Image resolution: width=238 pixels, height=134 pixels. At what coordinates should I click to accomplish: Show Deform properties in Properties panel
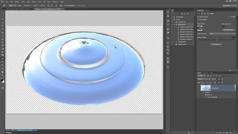click(x=202, y=13)
